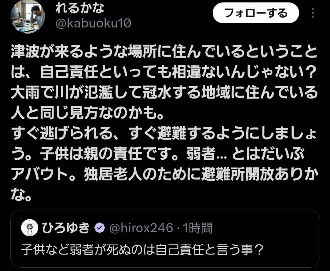The height and width of the screenshot is (271, 330).
Task: Click the verified badge next to ひろゆき
Action: pos(100,228)
